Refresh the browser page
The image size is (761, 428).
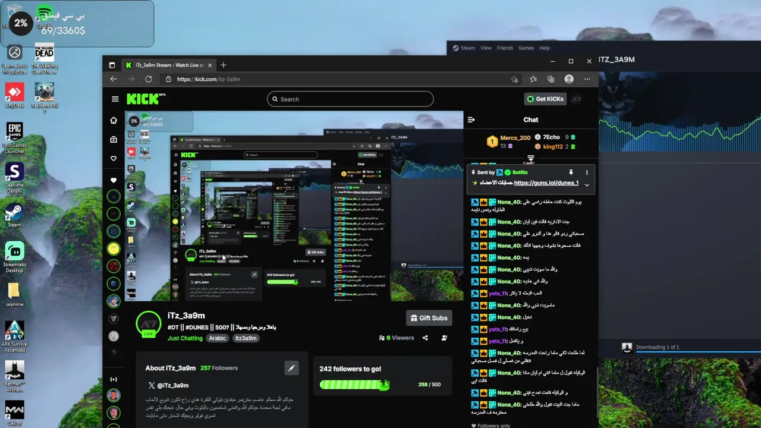pos(149,79)
